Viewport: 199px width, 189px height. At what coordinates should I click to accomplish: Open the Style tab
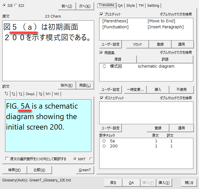coord(130,5)
